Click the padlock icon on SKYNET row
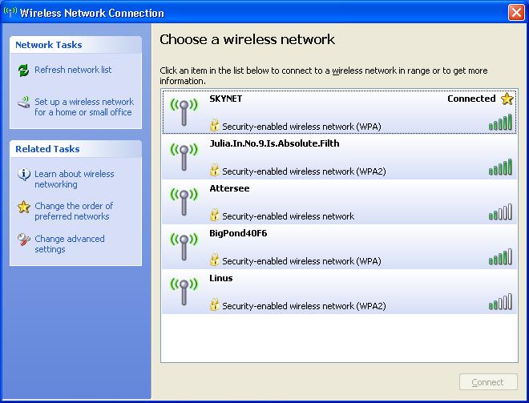 pyautogui.click(x=214, y=125)
